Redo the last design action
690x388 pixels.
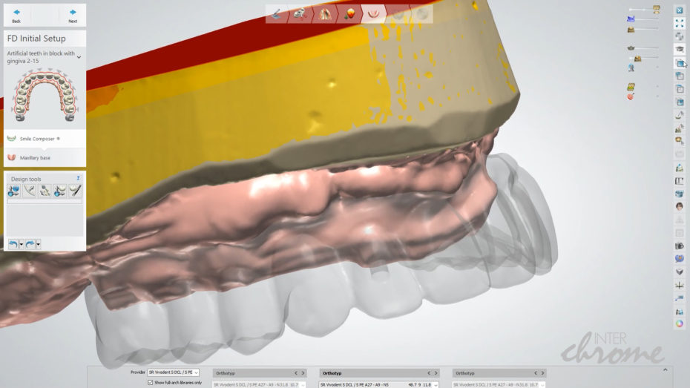[30, 244]
